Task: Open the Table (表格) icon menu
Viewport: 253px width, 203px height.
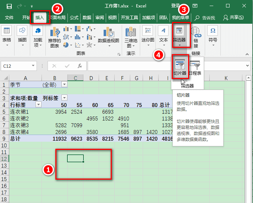Action: coord(7,30)
